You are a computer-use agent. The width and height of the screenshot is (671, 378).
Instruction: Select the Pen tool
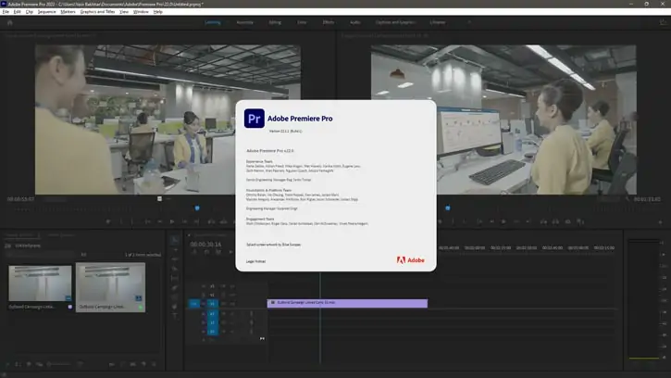(175, 287)
